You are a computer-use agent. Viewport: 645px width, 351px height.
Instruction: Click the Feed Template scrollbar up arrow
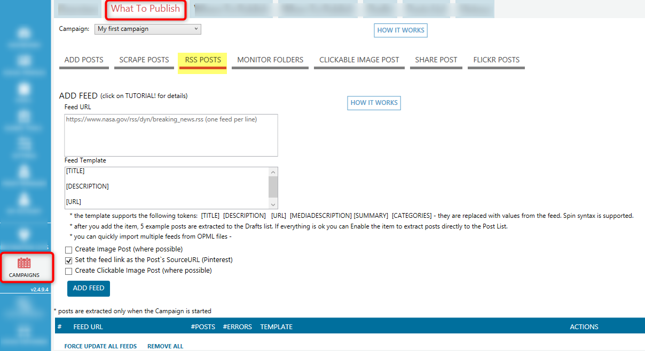(273, 172)
